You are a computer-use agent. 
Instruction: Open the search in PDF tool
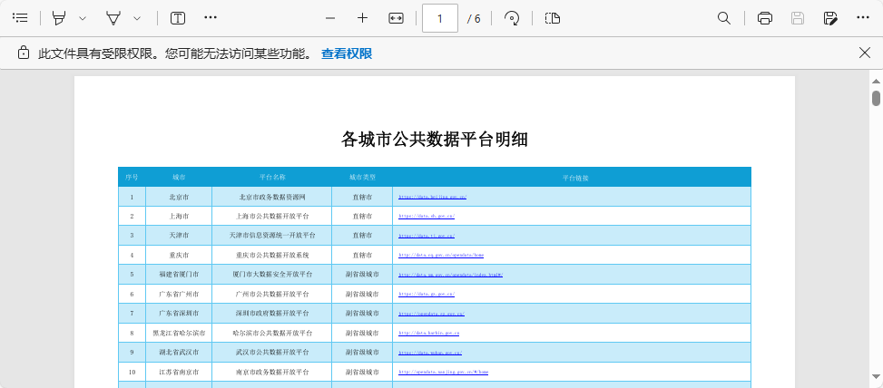click(x=724, y=18)
